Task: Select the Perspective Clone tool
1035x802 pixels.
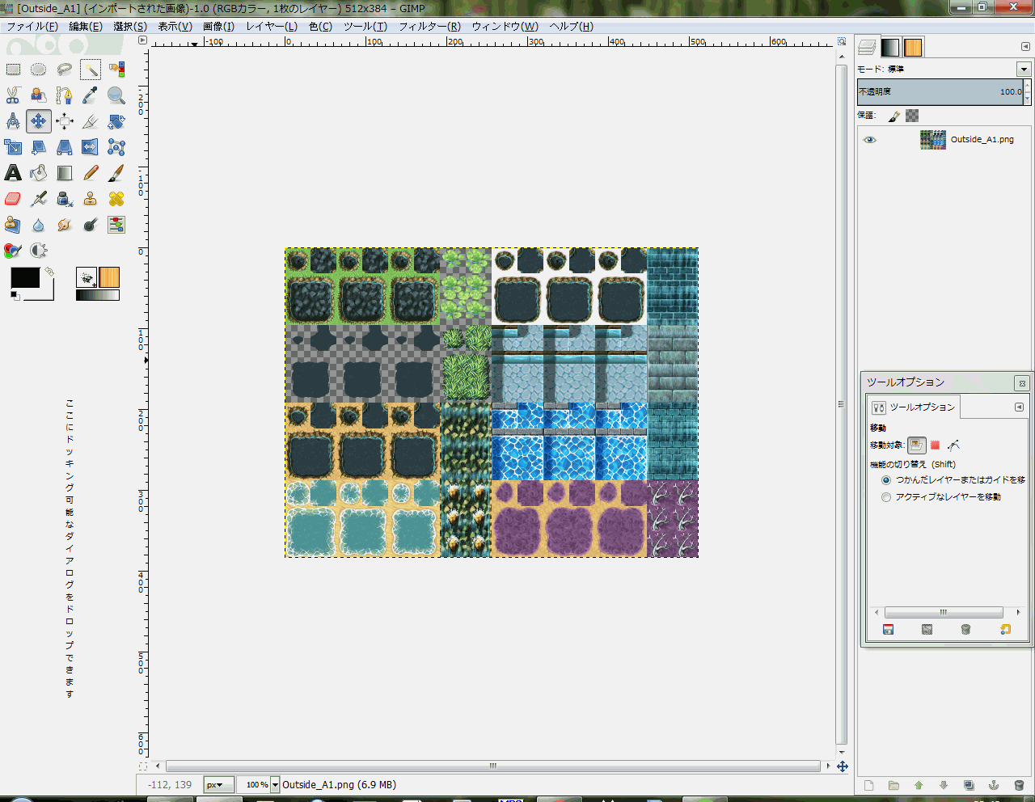Action: pos(13,225)
